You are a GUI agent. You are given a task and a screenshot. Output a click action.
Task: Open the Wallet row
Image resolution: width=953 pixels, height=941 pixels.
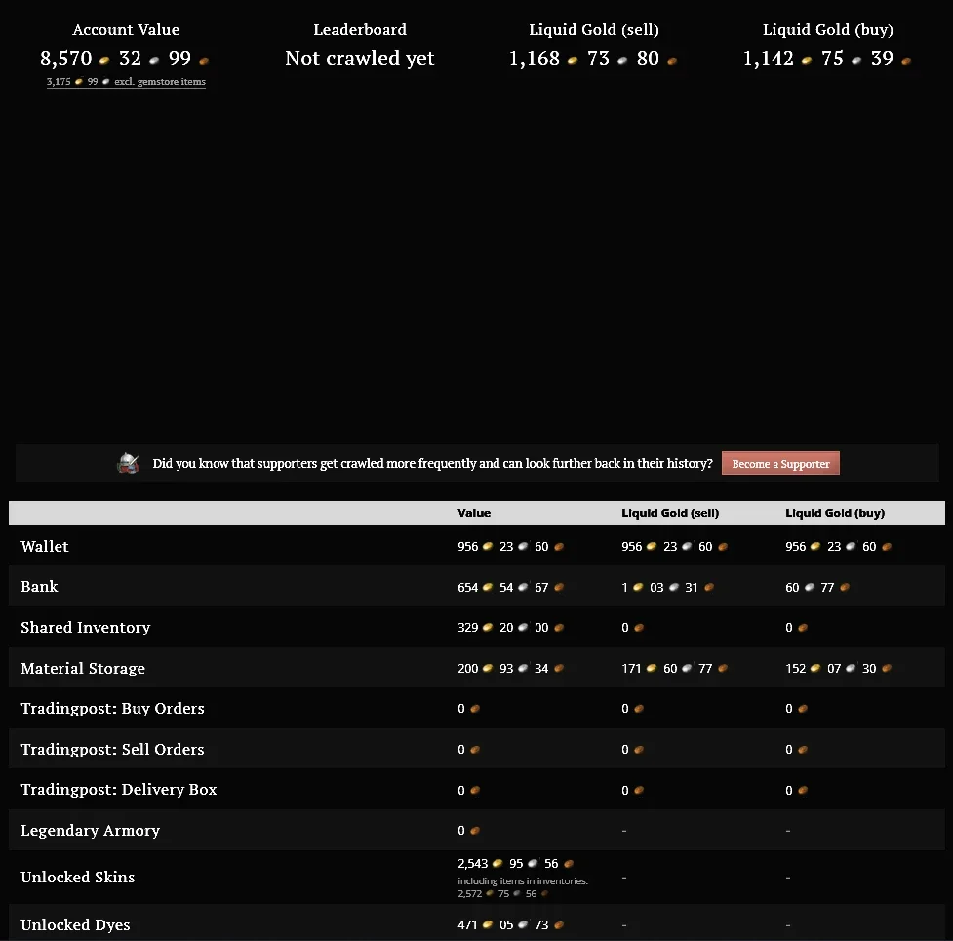[476, 547]
